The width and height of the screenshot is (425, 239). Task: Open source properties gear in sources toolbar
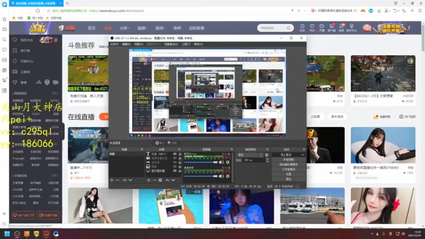click(x=160, y=180)
